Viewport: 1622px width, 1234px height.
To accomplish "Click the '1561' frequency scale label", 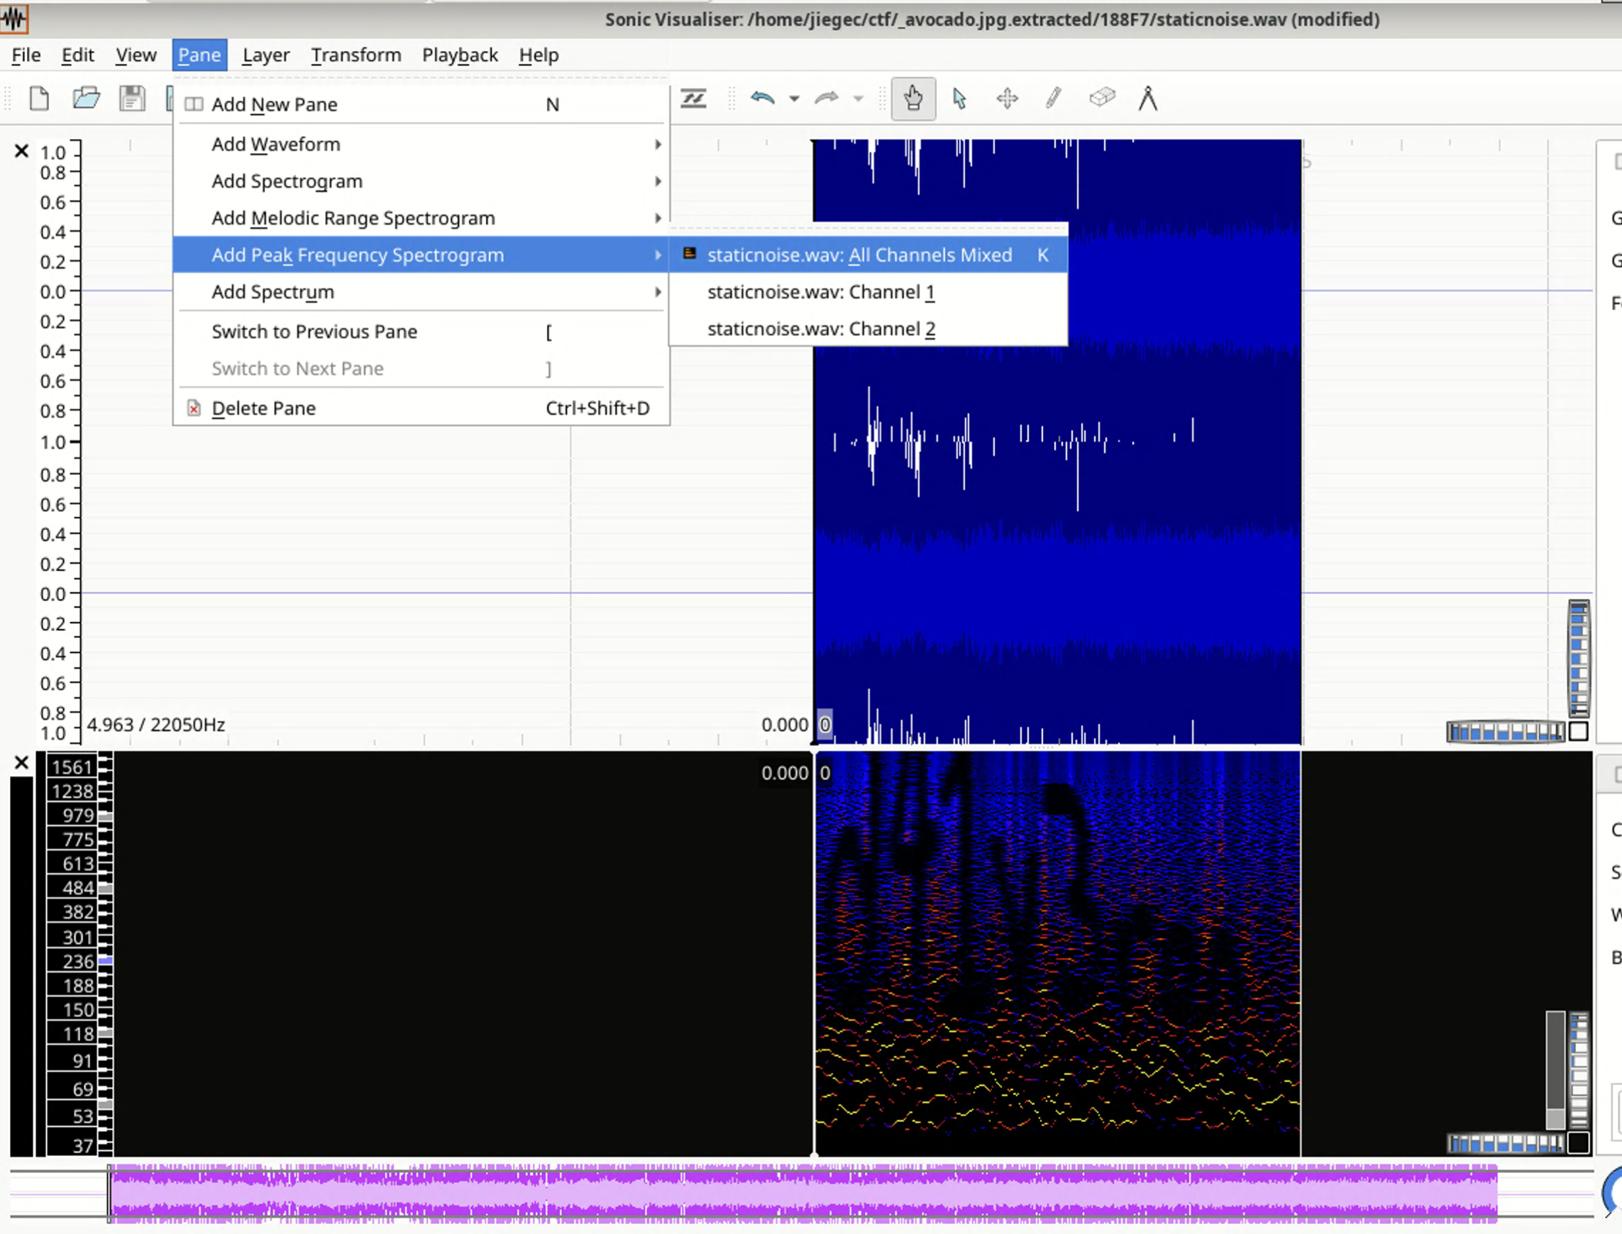I will [72, 767].
